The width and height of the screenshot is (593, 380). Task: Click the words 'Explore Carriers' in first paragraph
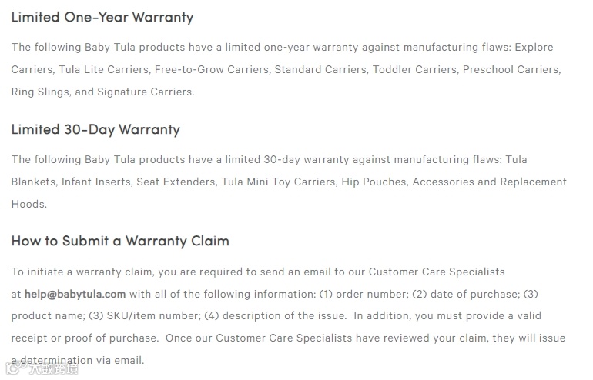[x=534, y=47]
